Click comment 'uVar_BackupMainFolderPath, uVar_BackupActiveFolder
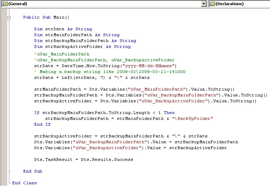 [x=104, y=60]
